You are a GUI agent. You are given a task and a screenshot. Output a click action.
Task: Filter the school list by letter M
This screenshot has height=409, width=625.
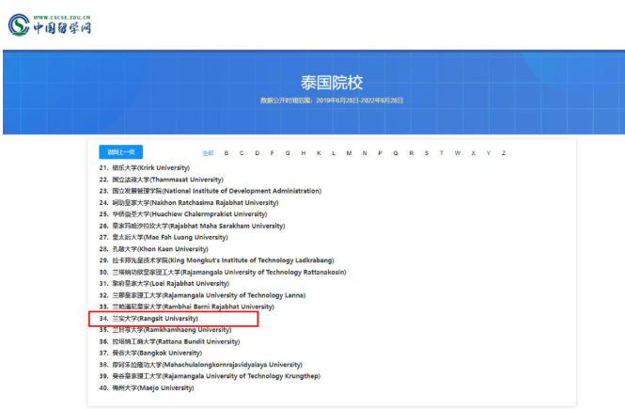tap(350, 153)
